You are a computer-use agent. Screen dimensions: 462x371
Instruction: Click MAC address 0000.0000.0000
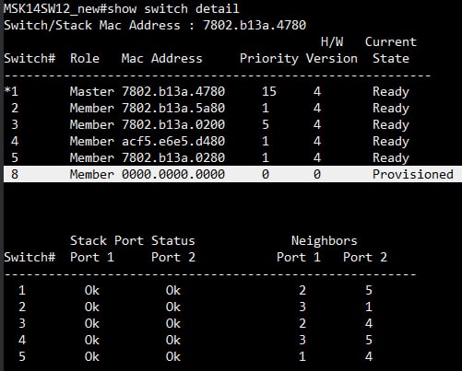pyautogui.click(x=173, y=174)
